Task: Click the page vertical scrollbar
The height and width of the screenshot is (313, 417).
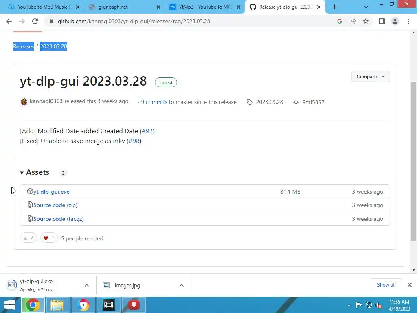Action: click(x=413, y=161)
